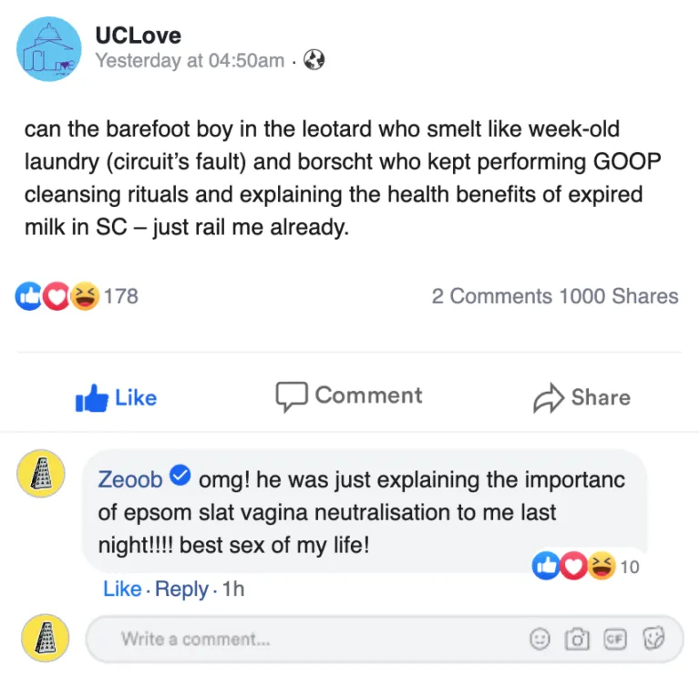
Task: Click Zeoob commenter name
Action: tap(130, 478)
